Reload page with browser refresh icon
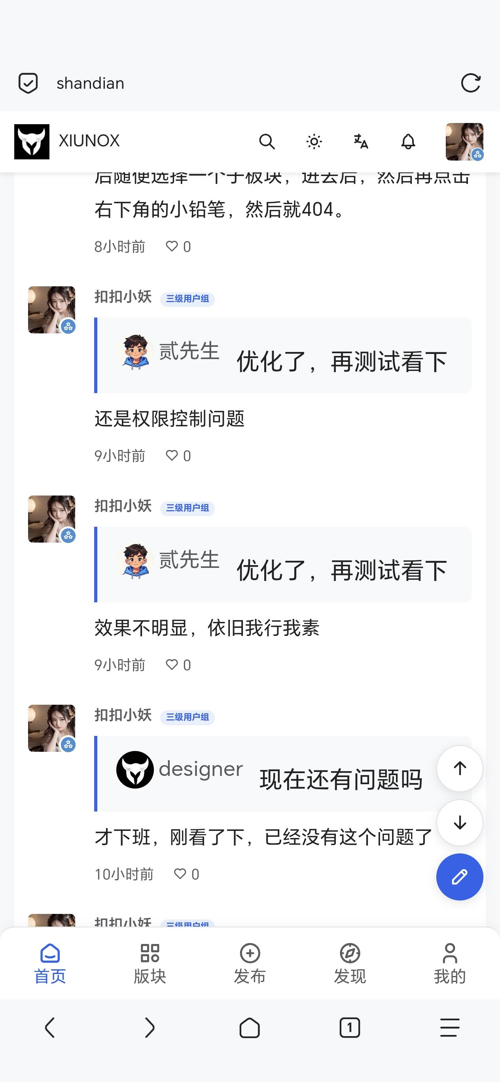Viewport: 500px width, 1082px height. click(x=471, y=83)
